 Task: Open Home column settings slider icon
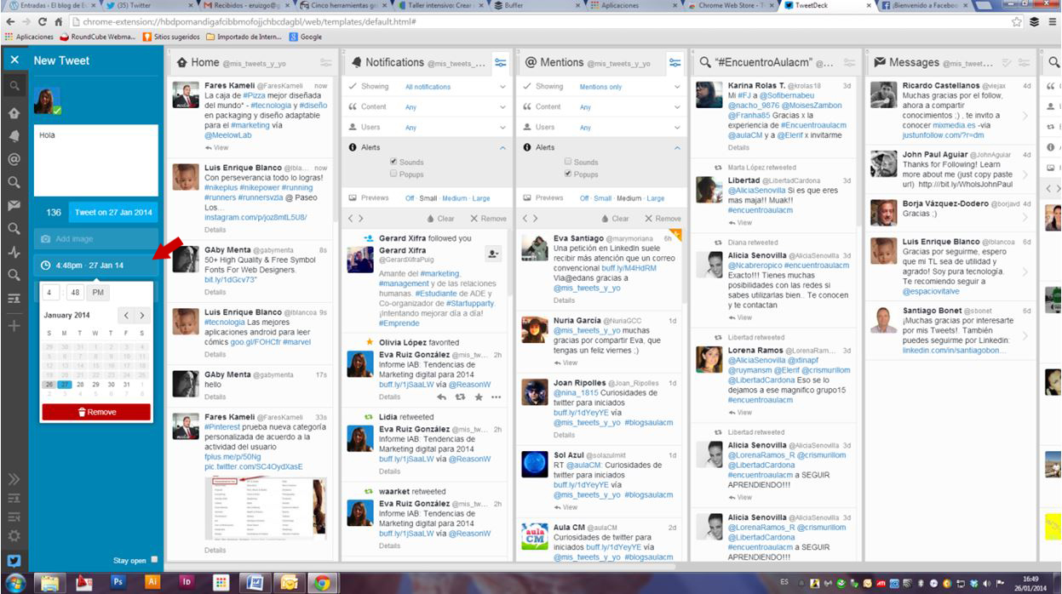pyautogui.click(x=325, y=63)
